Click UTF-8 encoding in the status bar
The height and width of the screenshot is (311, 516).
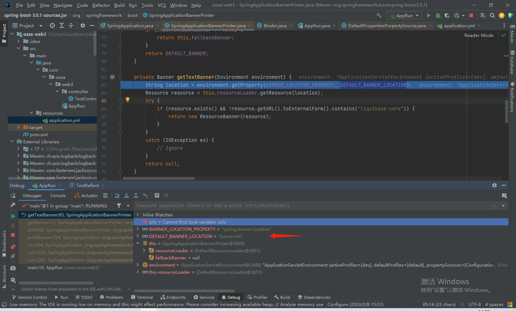(475, 305)
